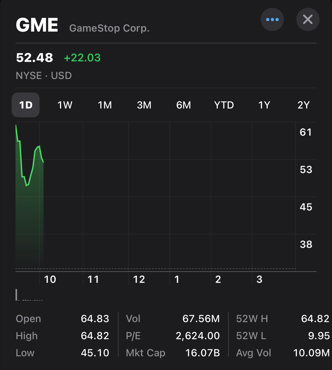Tap the green +22.03 price change
This screenshot has width=332, height=370.
click(82, 58)
